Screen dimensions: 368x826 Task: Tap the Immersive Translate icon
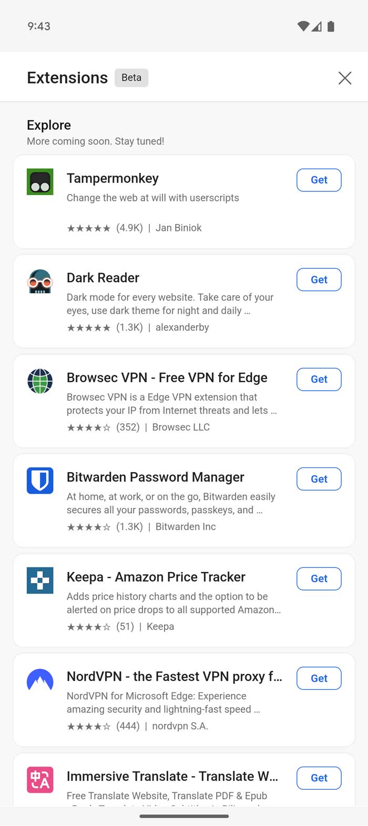coord(40,780)
